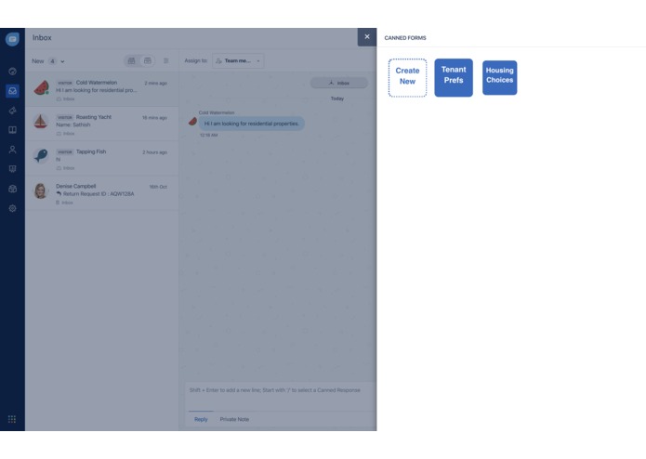The width and height of the screenshot is (646, 459).
Task: Click the message 'Hi I am looking for residential properties.'
Action: (251, 124)
